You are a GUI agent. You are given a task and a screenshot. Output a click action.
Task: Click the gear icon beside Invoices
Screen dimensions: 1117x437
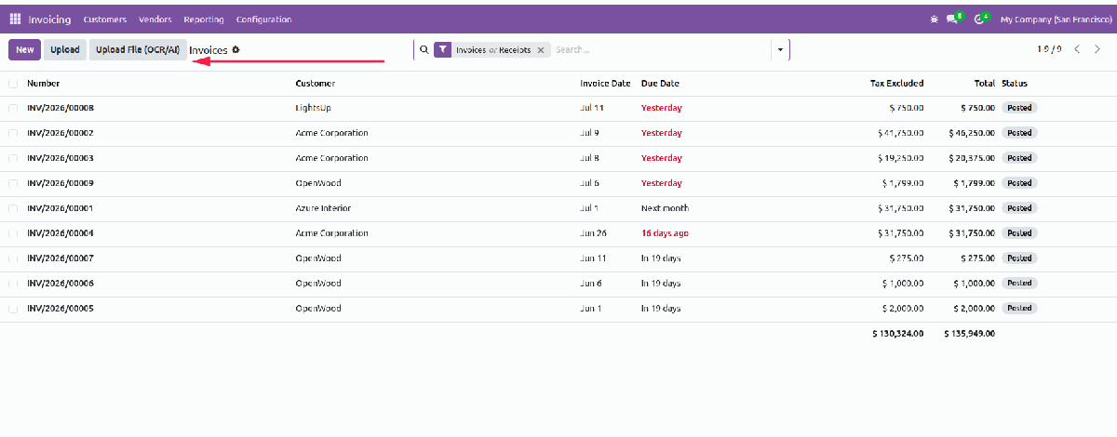click(236, 49)
